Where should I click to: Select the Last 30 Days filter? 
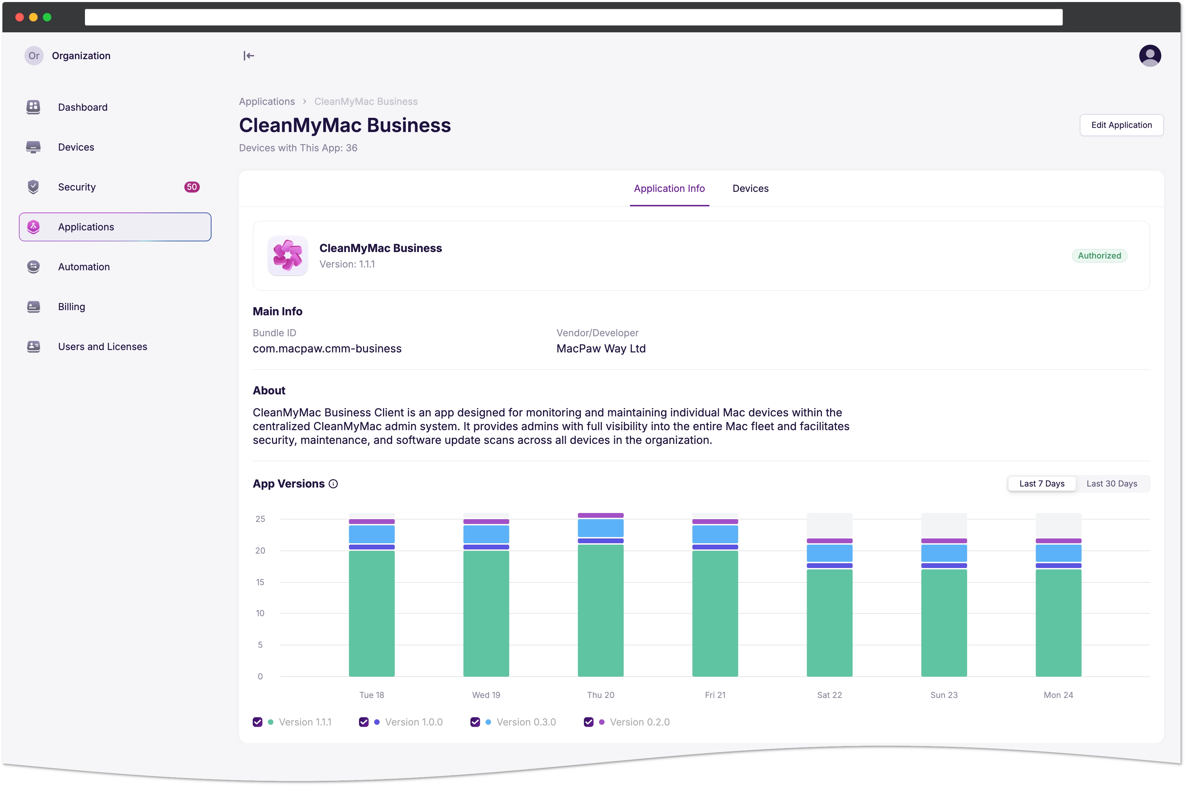click(x=1110, y=483)
